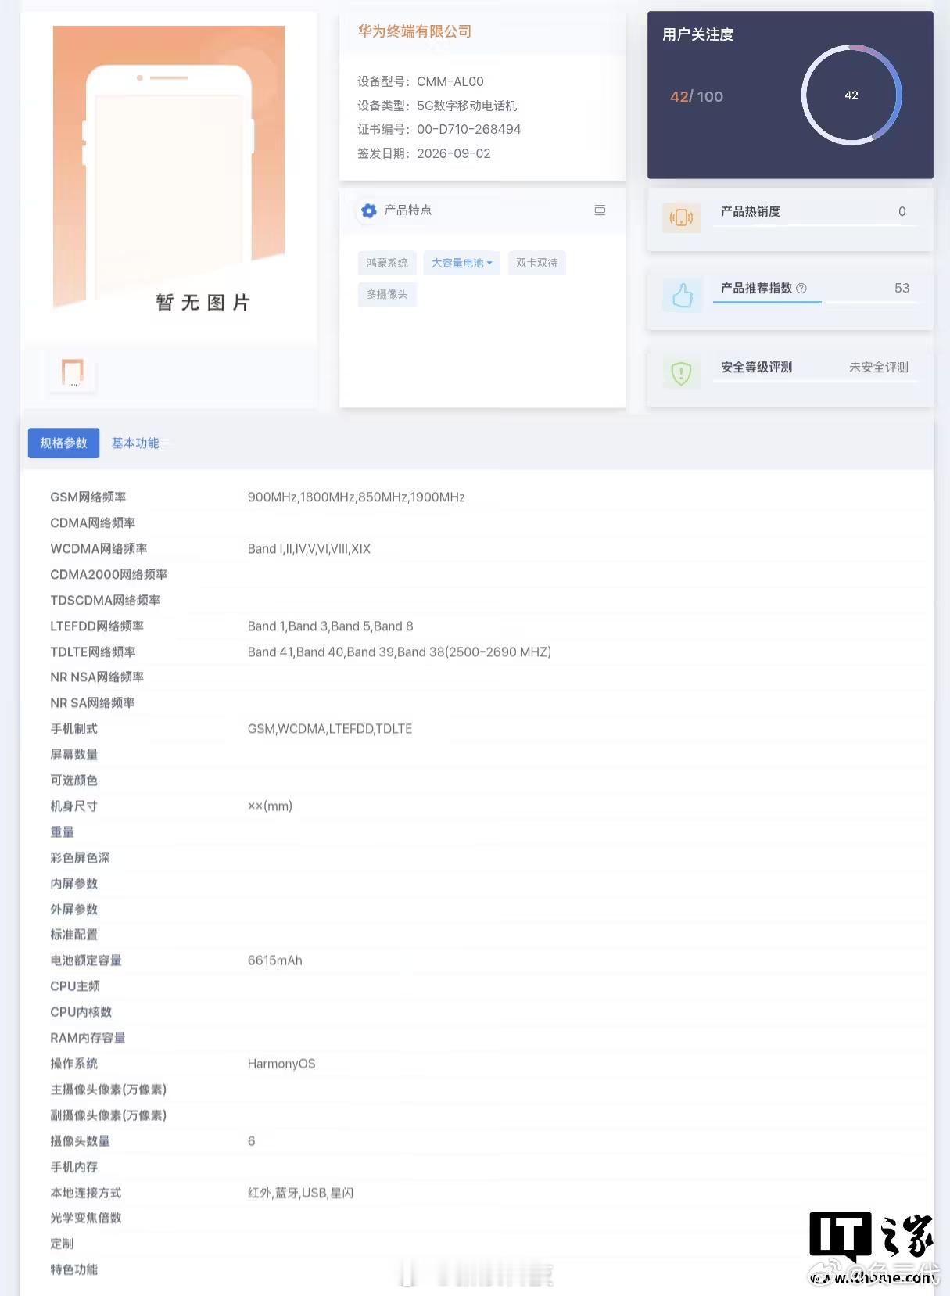Click the 暂无图片 phone placeholder image
Image resolution: width=950 pixels, height=1296 pixels.
[169, 169]
